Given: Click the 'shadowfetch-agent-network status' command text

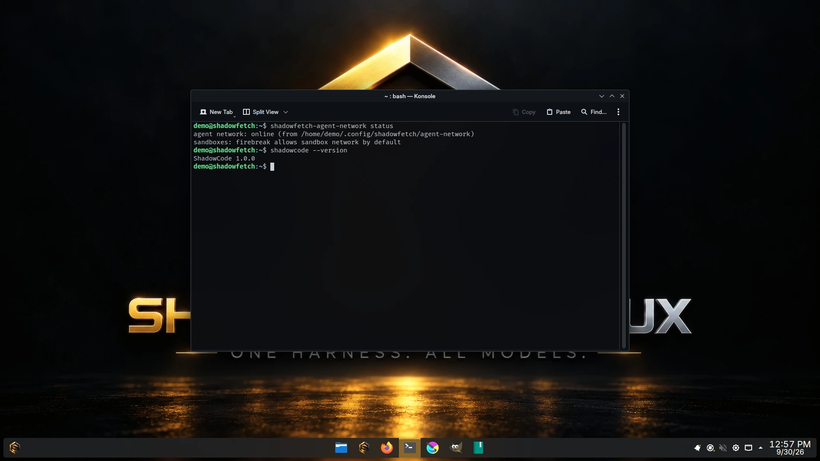Looking at the screenshot, I should click(x=332, y=126).
